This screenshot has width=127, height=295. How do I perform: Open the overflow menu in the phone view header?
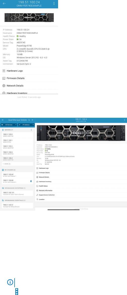coord(54,4)
